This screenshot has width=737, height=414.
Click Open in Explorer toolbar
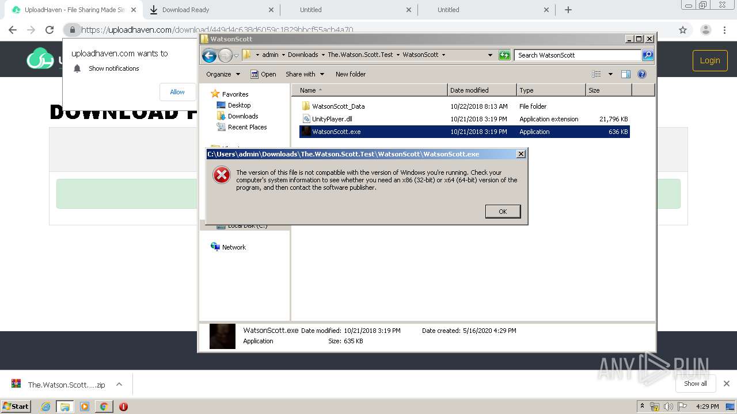click(x=263, y=74)
